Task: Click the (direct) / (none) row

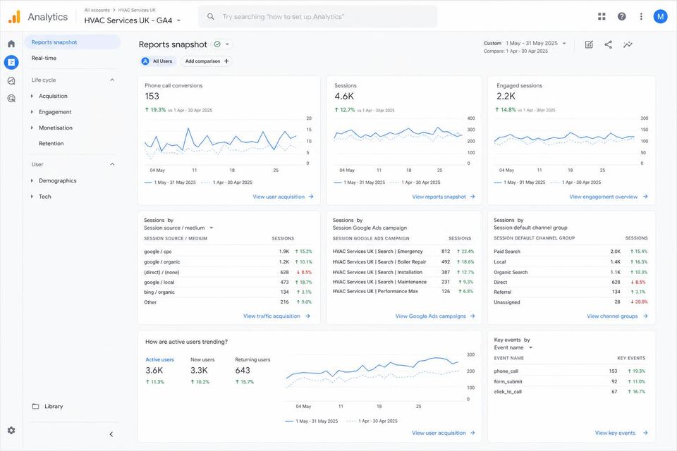Action: (x=228, y=272)
